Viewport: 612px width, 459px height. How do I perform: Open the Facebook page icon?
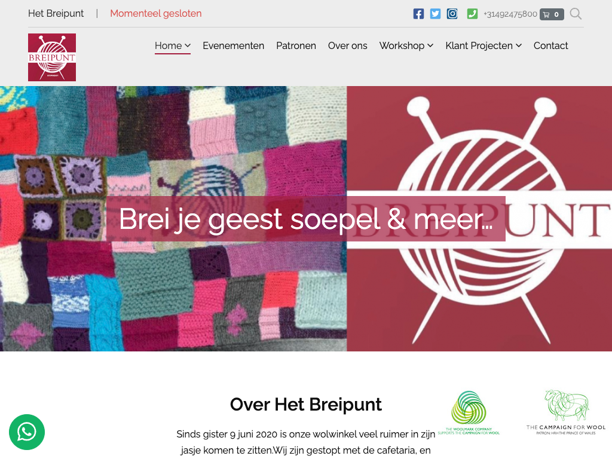[418, 14]
